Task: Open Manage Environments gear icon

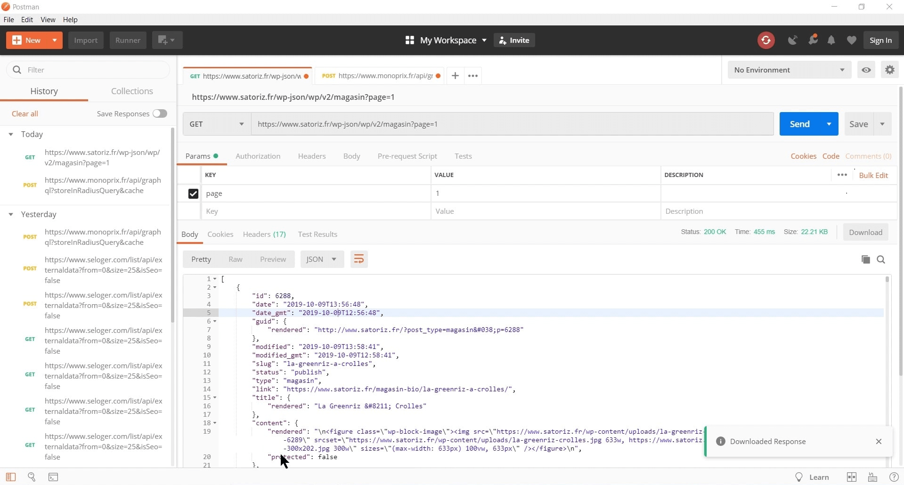Action: click(x=890, y=70)
